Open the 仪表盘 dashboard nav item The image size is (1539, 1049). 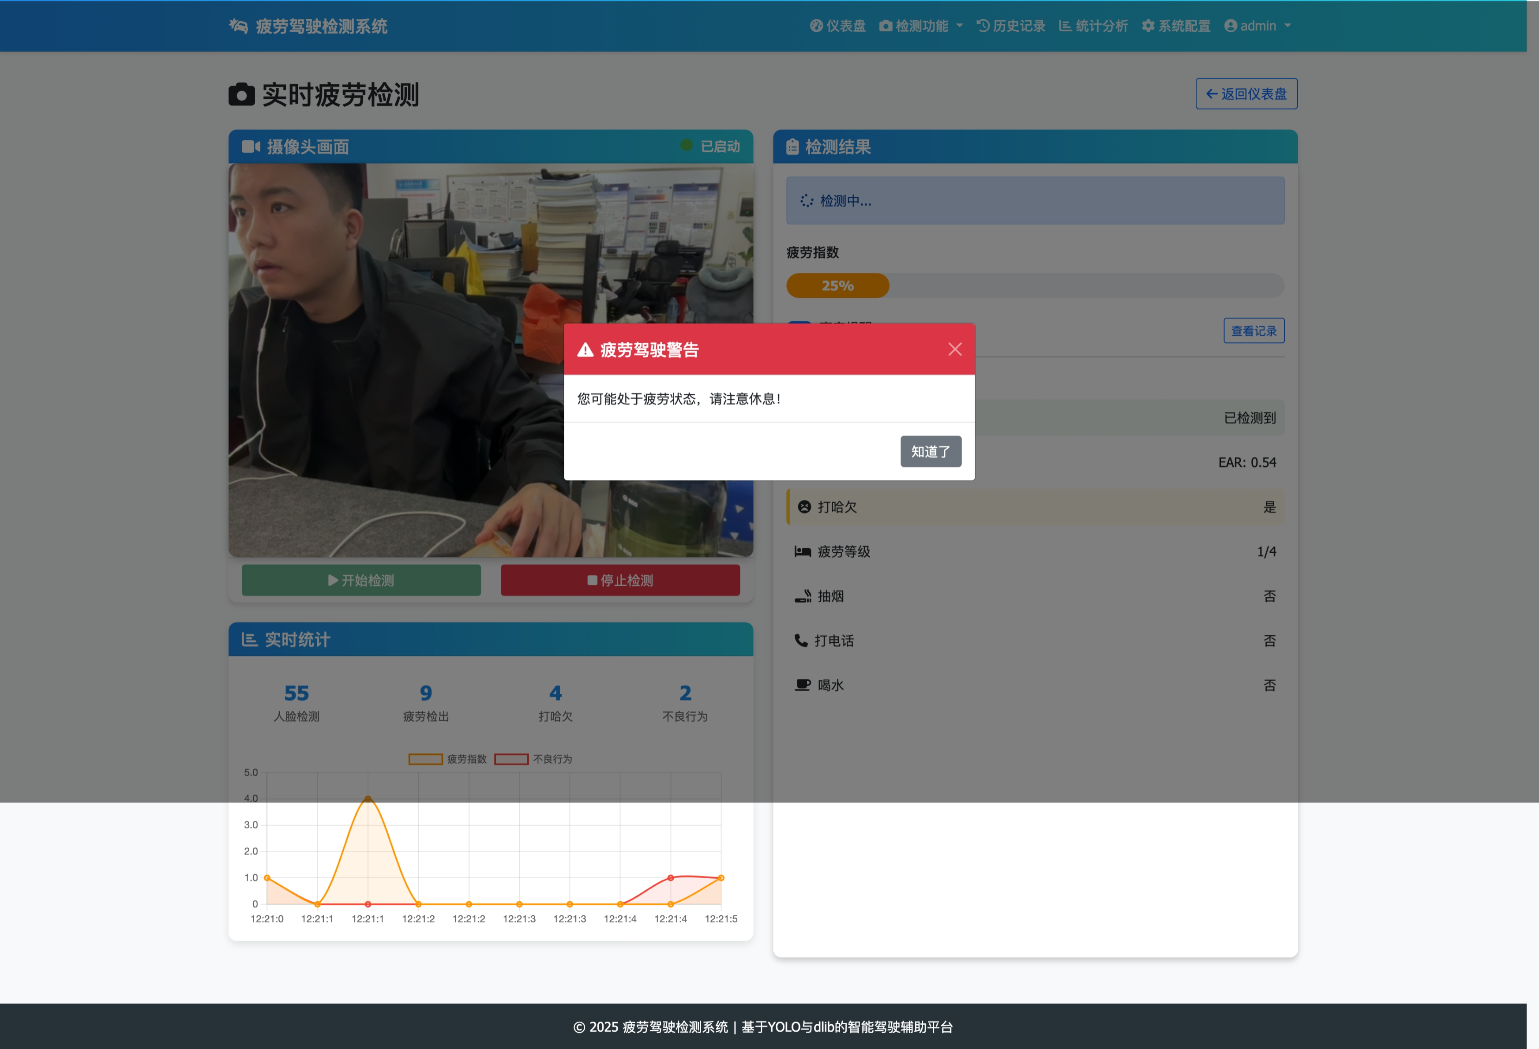(x=838, y=26)
